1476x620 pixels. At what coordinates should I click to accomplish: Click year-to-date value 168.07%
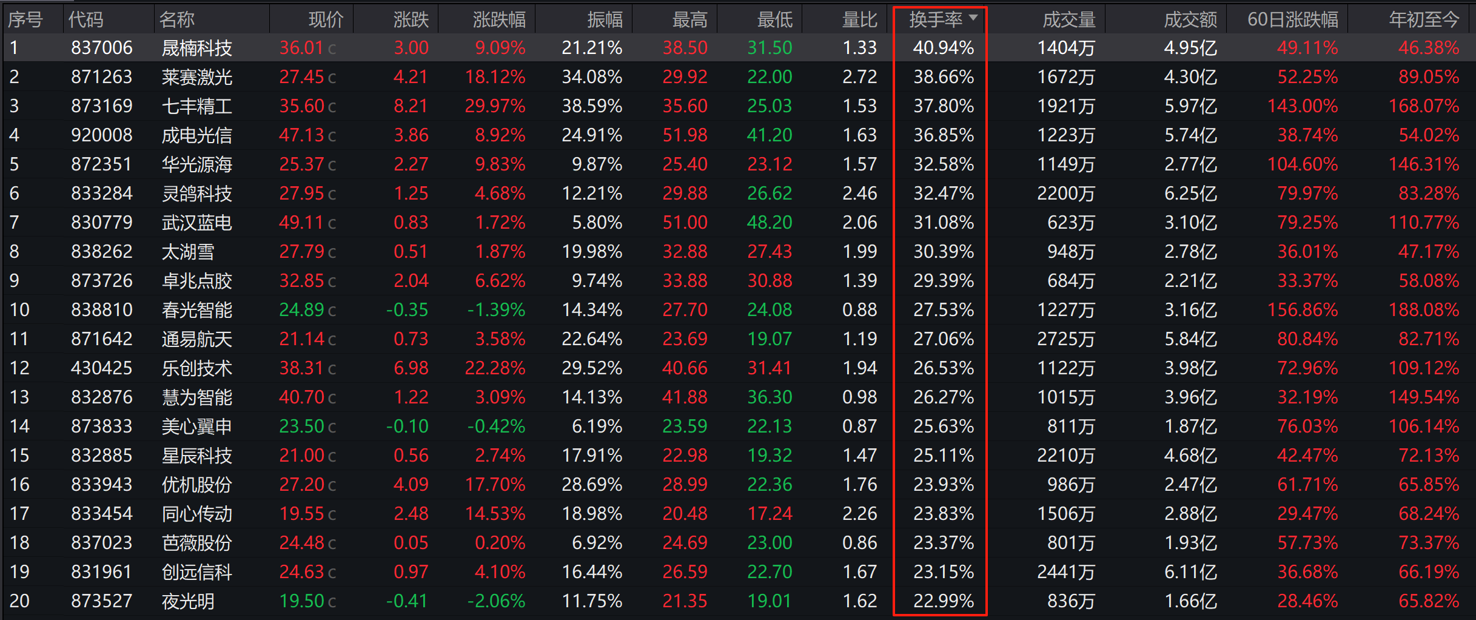[1424, 106]
